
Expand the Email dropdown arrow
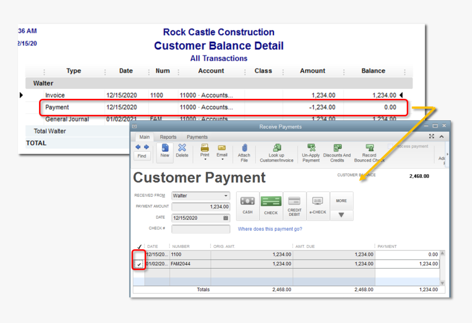[x=222, y=159]
